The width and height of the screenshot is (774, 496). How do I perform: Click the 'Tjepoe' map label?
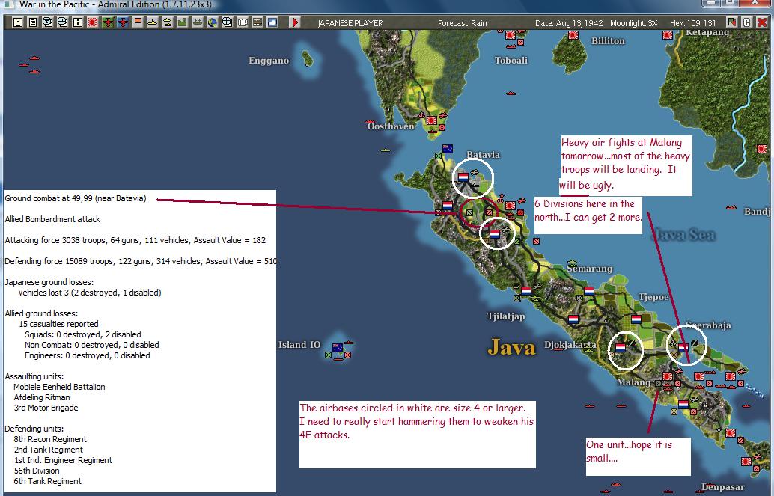click(653, 297)
